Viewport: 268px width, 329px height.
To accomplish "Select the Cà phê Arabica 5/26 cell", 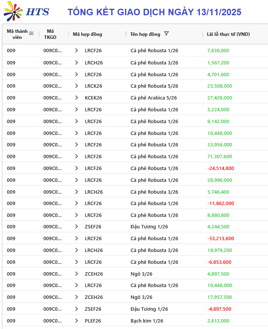I will click(153, 98).
